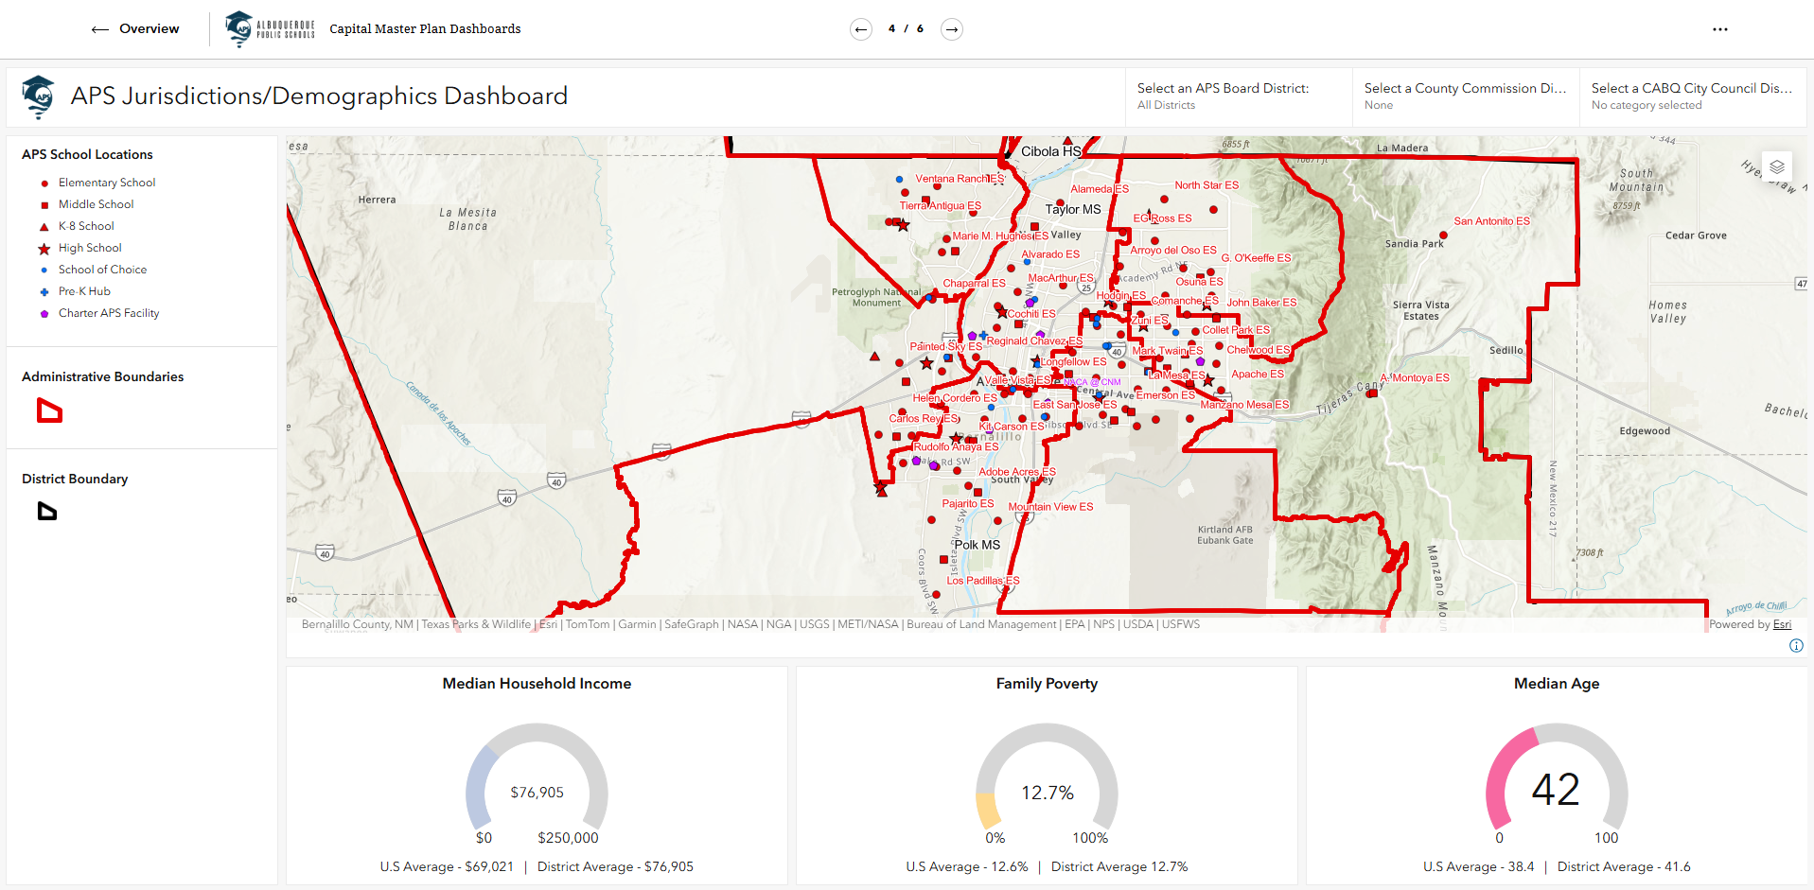Image resolution: width=1814 pixels, height=890 pixels.
Task: Click District Average - 41.6 text
Action: 1624,867
